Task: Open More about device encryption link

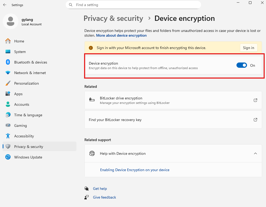Action: coord(121,35)
